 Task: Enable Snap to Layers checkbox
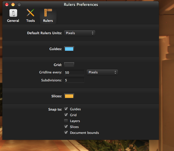coord(66,121)
